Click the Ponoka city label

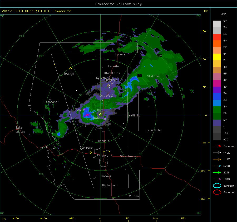[x=120, y=54]
